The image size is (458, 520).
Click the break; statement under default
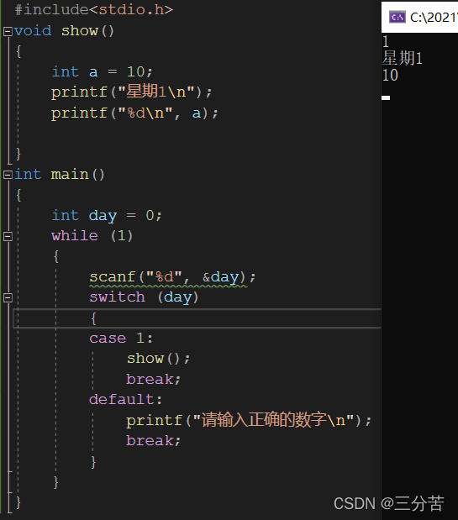point(153,441)
